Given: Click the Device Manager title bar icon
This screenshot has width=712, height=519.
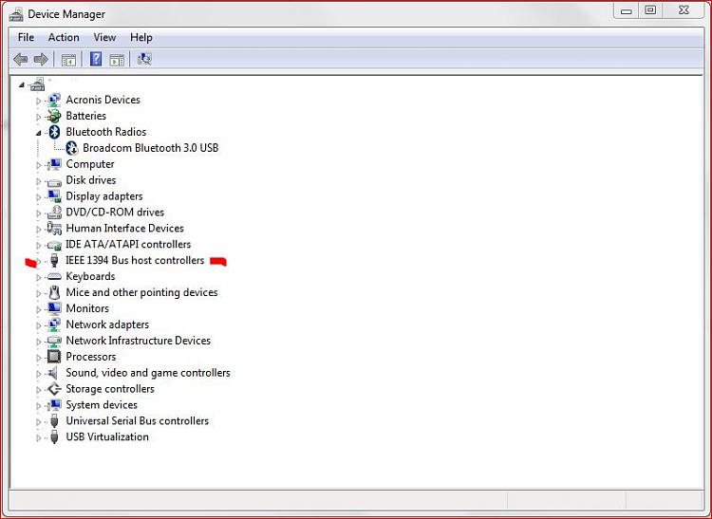Looking at the screenshot, I should tap(16, 14).
